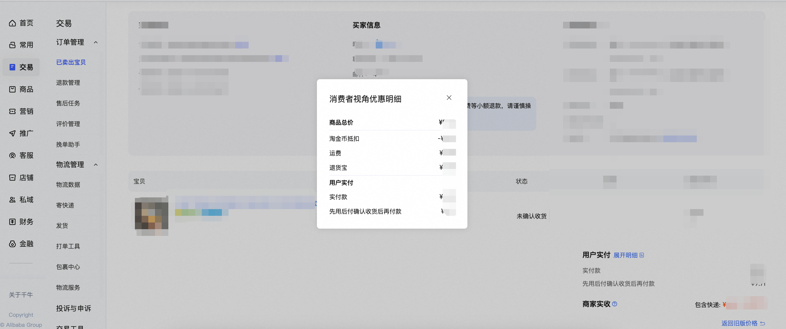Viewport: 786px width, 329px height.
Task: Go to 售后任务 in the submenu
Action: click(68, 103)
